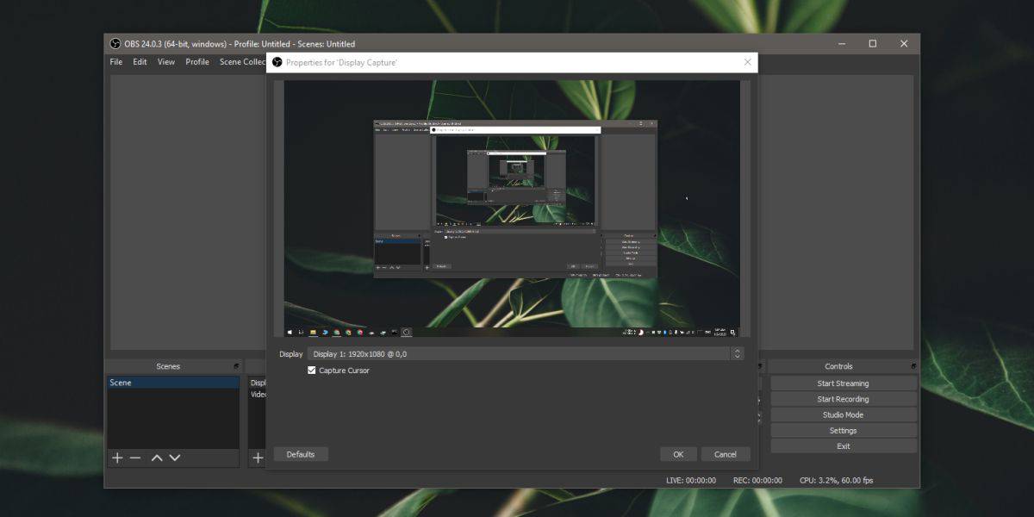Open the Scene Collection menu
Image resolution: width=1034 pixels, height=517 pixels.
[x=242, y=62]
